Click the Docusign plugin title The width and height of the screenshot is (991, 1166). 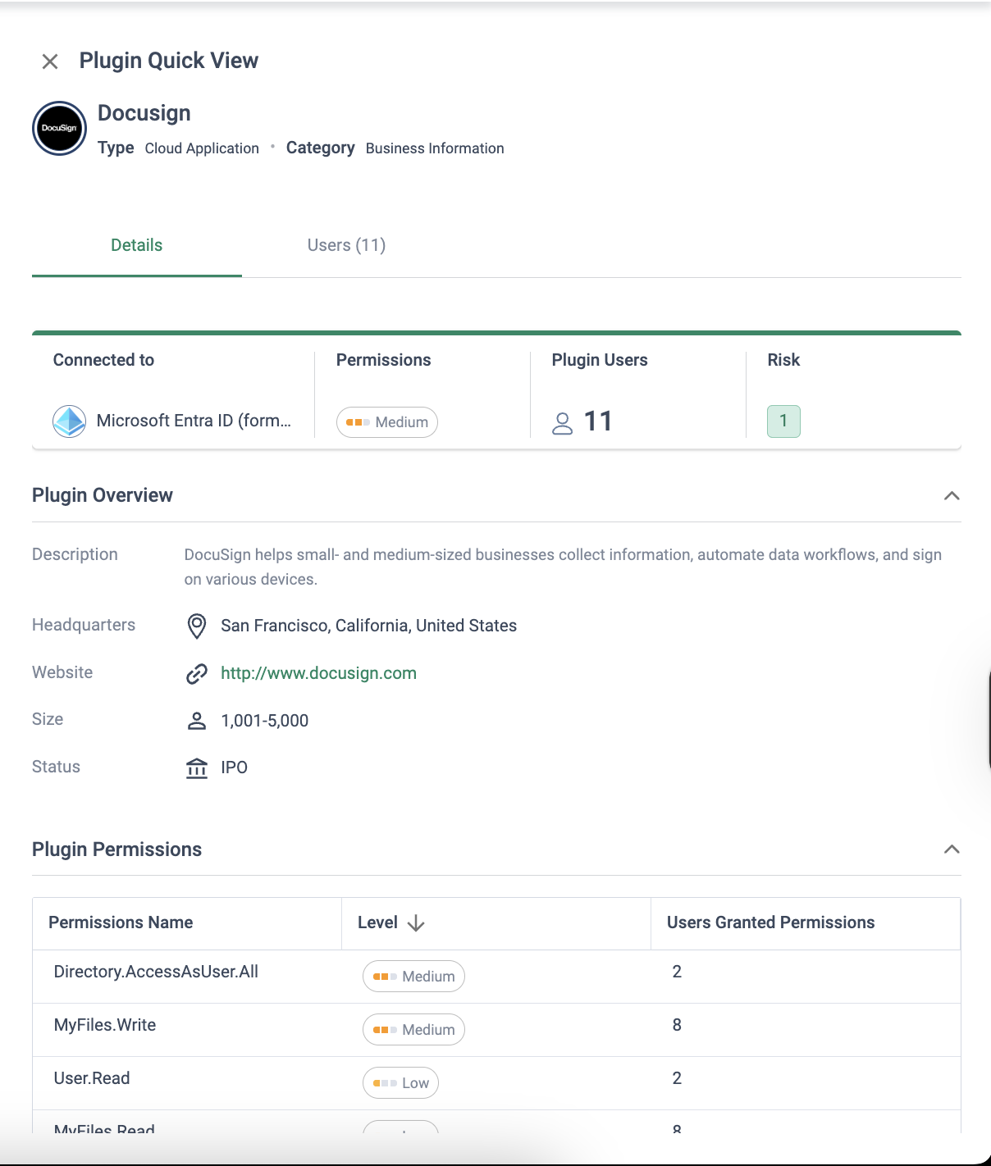pos(144,113)
